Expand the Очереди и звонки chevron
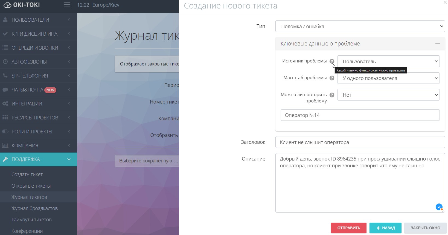Image resolution: width=448 pixels, height=235 pixels. [x=69, y=48]
